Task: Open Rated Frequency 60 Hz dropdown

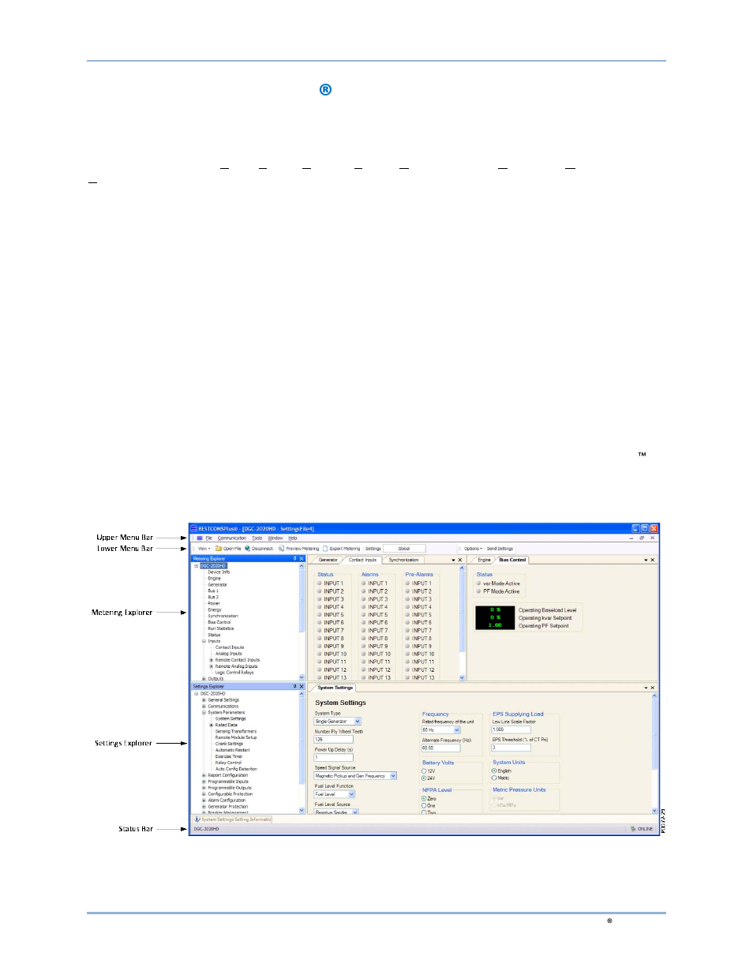Action: click(x=457, y=730)
